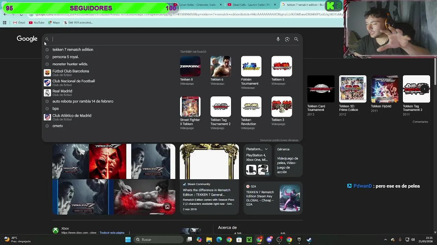Open Tekken Tag Tournament 2 in 'También se buscó'
This screenshot has width=437, height=245.
(x=221, y=107)
